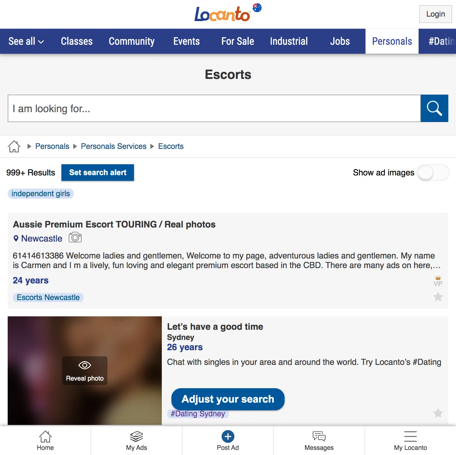The width and height of the screenshot is (456, 455).
Task: Open the Aussie Premium Escort TOURING ad title
Action: point(114,224)
